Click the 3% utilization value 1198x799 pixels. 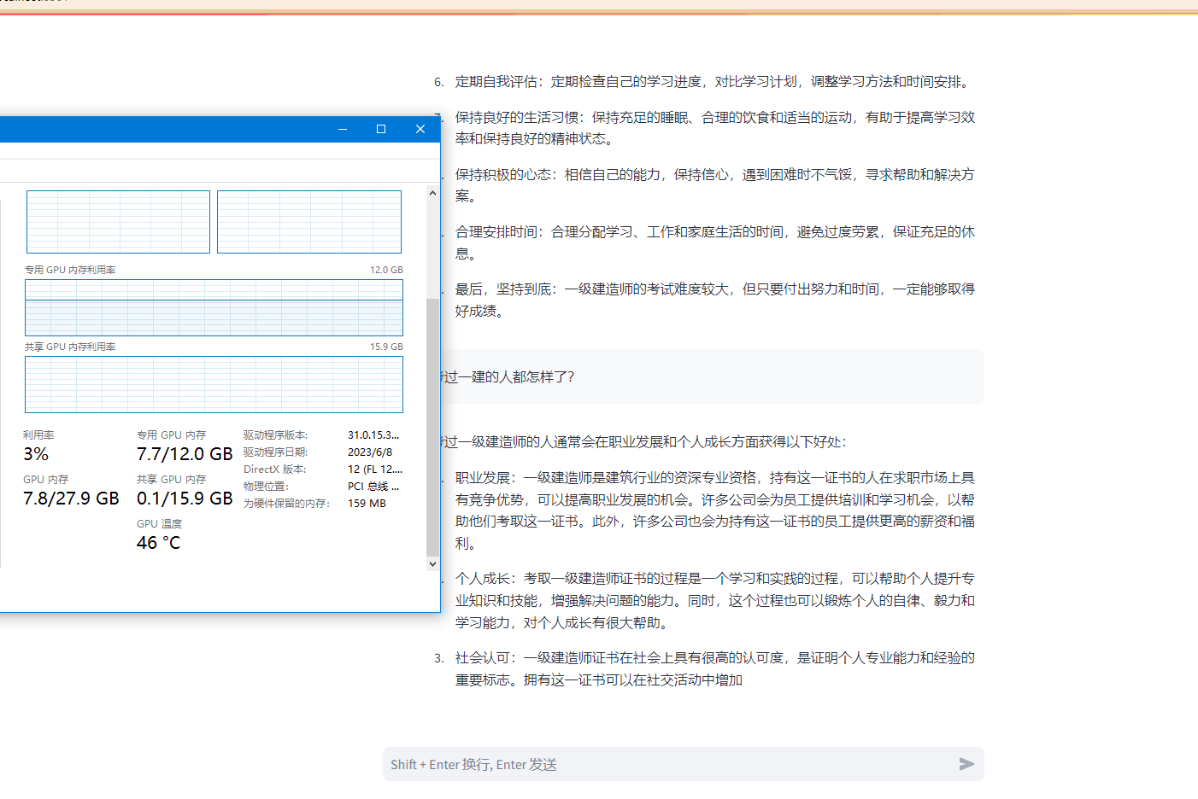coord(36,454)
